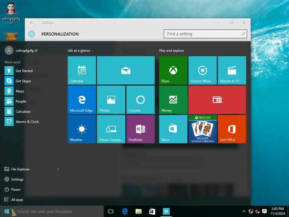Open the Mail envelope tile
Screen dimensions: 289x217
[x=126, y=70]
